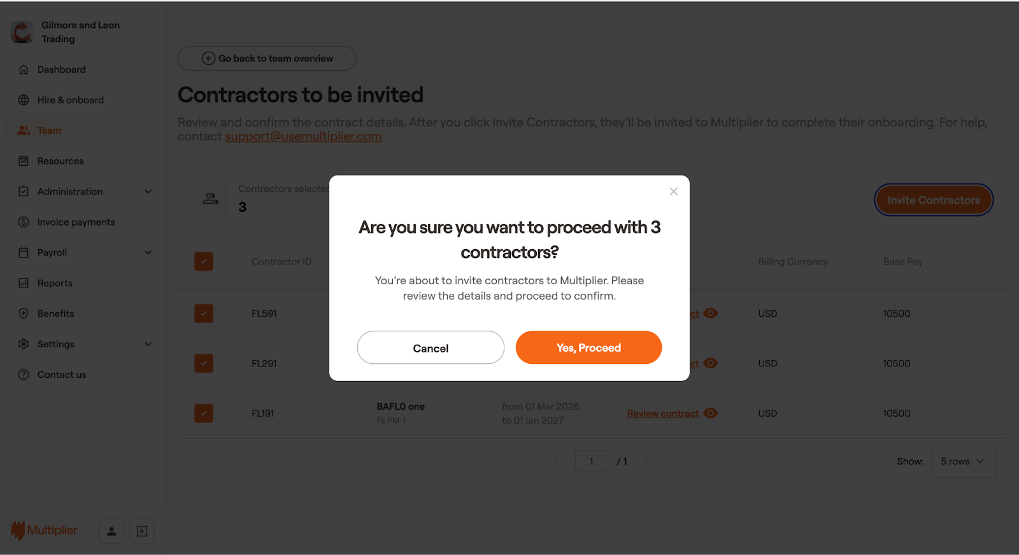Expand the Payroll submenu chevron
The height and width of the screenshot is (555, 1019).
coord(148,252)
